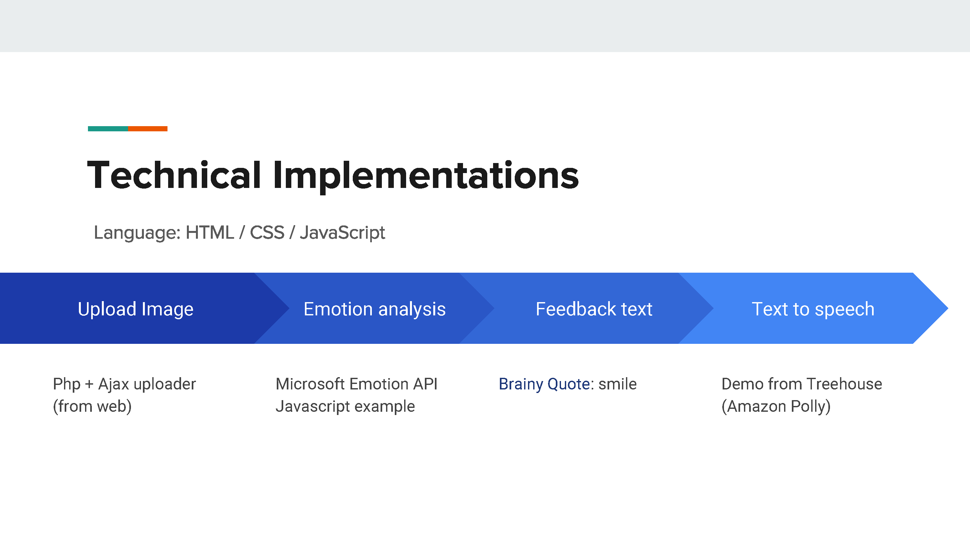The image size is (970, 546).
Task: Pick the orange segment of accent bar
Action: tap(148, 128)
